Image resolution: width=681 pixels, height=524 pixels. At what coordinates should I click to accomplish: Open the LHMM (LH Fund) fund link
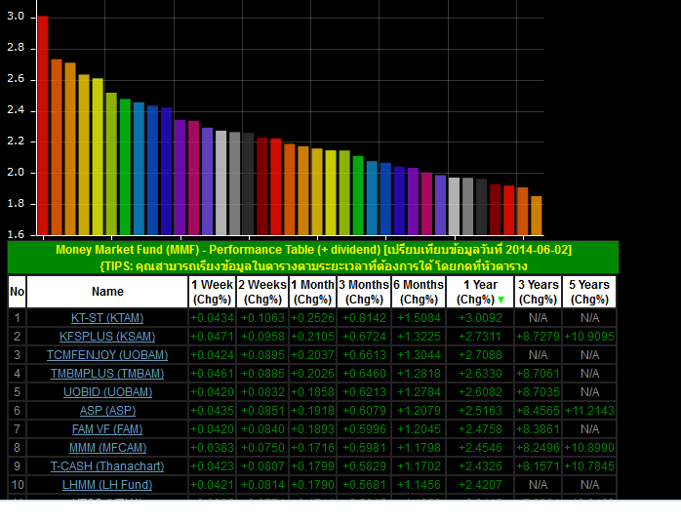107,484
